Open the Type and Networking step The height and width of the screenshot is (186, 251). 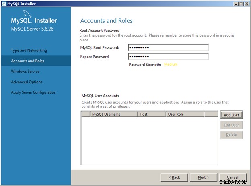click(29, 50)
